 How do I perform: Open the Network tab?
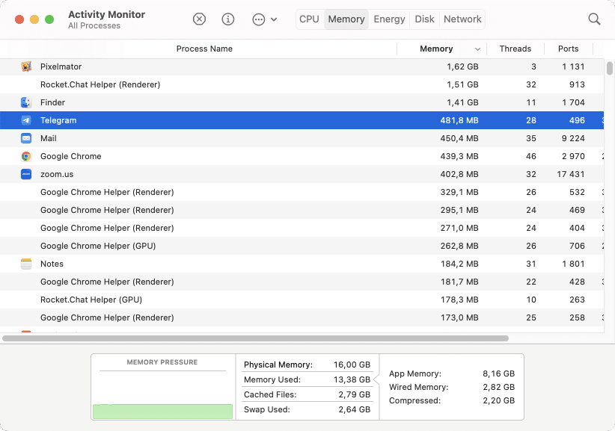462,19
